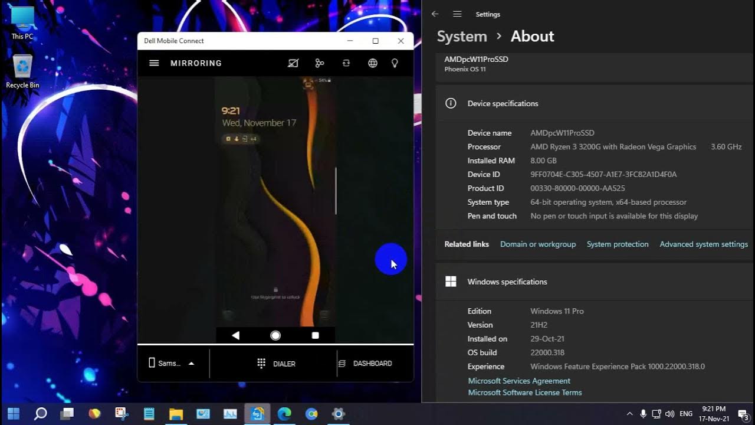Open the notification center icon

743,414
